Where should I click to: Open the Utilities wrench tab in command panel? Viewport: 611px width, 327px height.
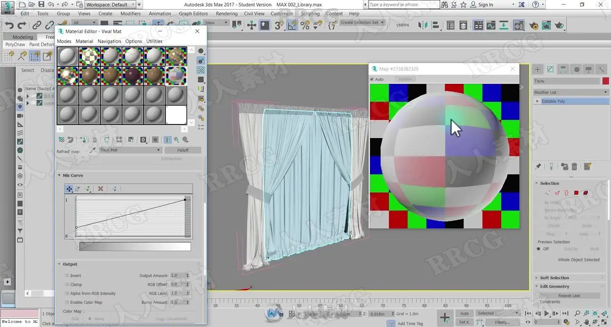point(601,69)
